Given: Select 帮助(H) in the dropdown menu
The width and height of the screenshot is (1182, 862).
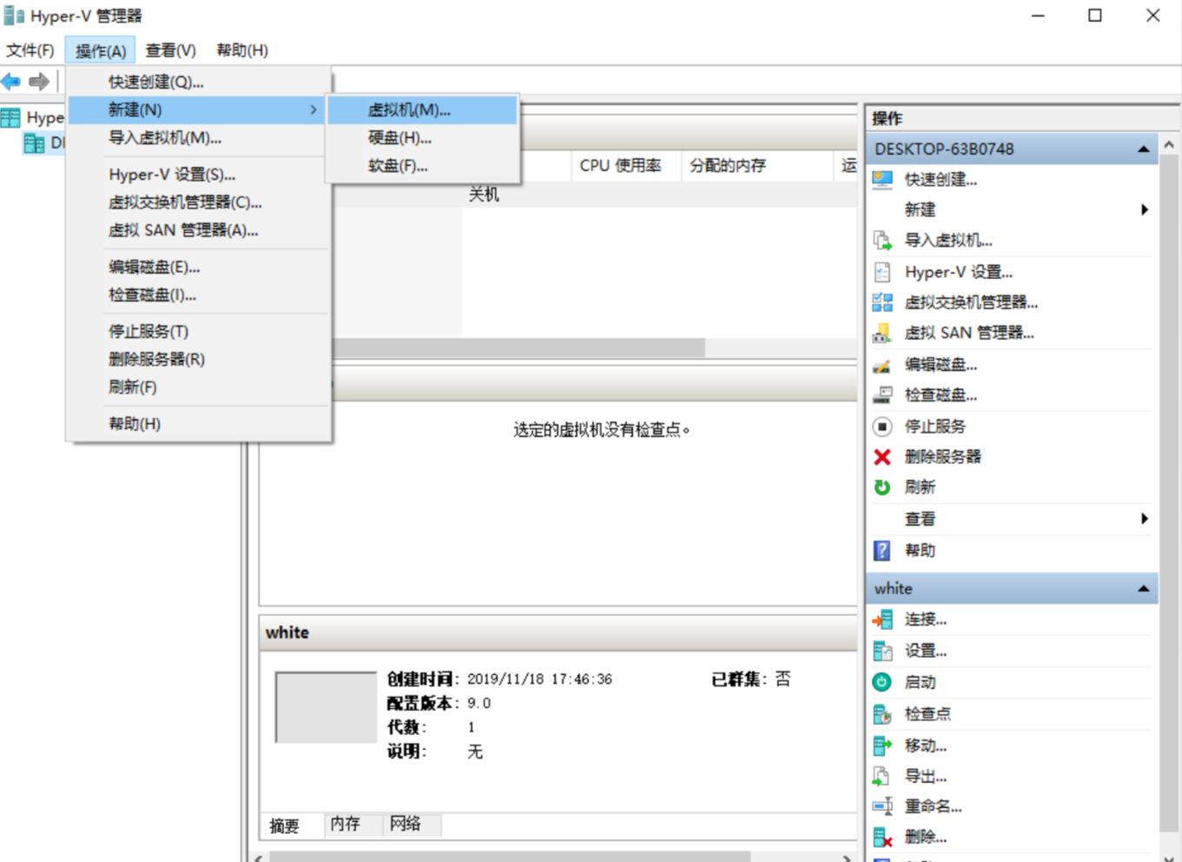Looking at the screenshot, I should click(199, 423).
